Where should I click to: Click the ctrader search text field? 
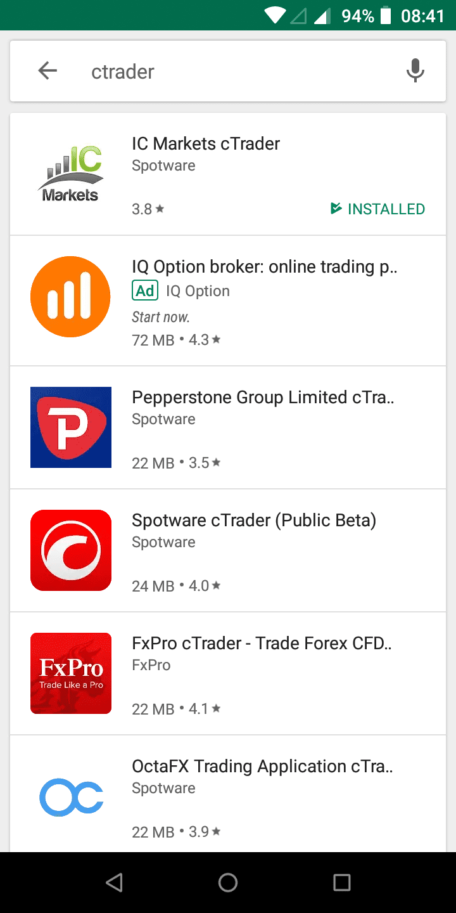(x=241, y=72)
